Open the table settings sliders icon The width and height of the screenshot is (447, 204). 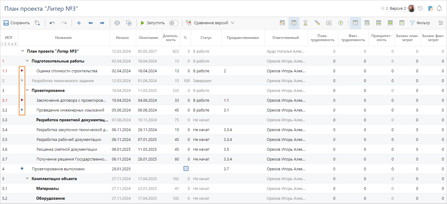(441, 23)
